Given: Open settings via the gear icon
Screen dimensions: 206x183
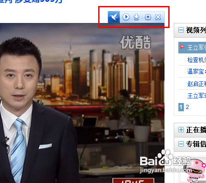Looking at the screenshot, I should click(x=148, y=17).
